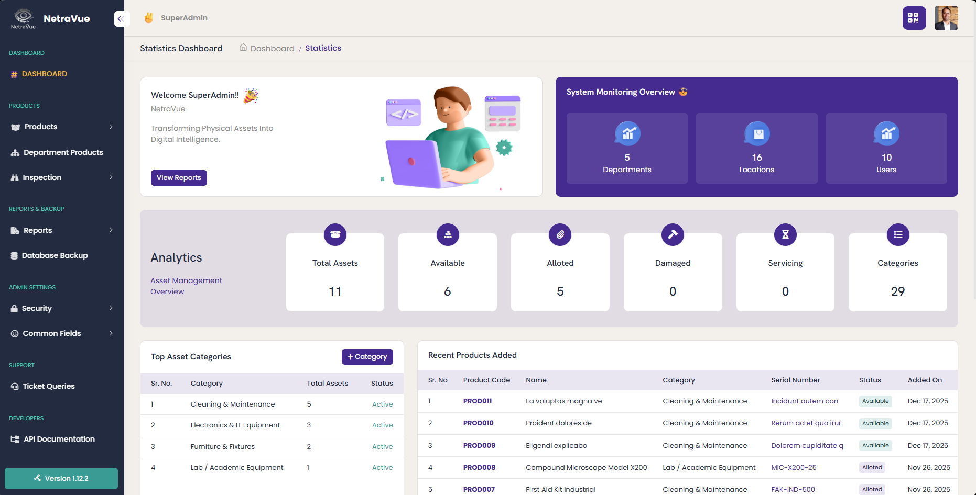Expand the Inspection submenu chevron
Image resolution: width=976 pixels, height=495 pixels.
pyautogui.click(x=111, y=177)
